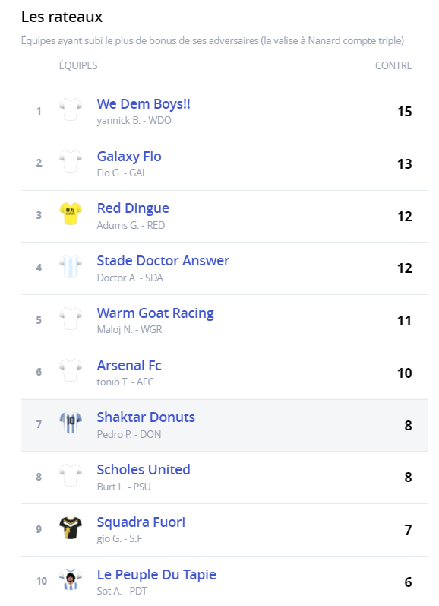The image size is (439, 606).
Task: Open highlighted Shaktar Donuts team link
Action: (146, 417)
